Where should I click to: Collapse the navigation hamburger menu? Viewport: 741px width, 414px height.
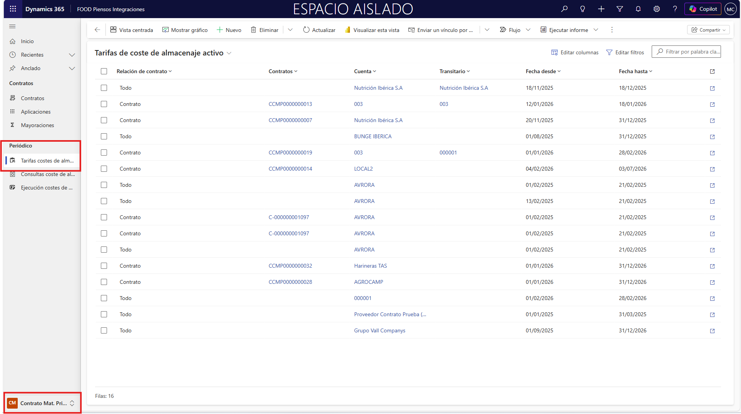pyautogui.click(x=12, y=27)
